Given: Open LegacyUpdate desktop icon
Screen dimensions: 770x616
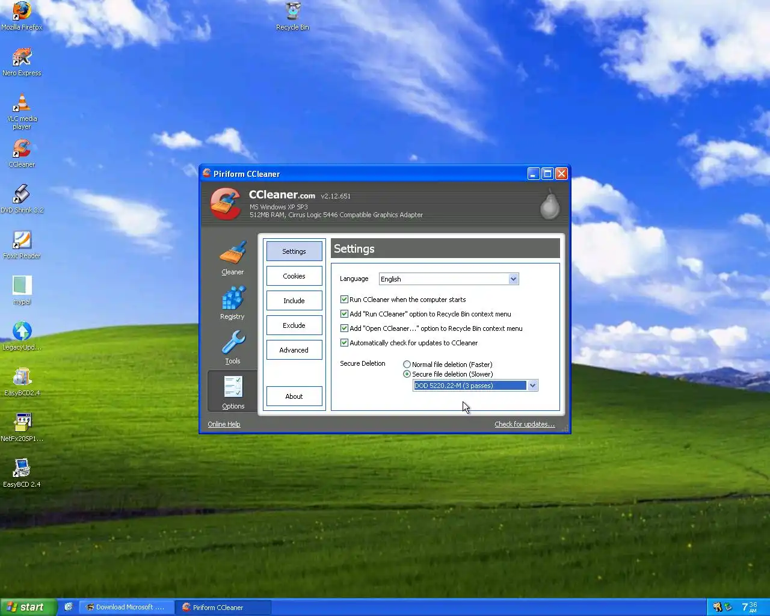Looking at the screenshot, I should click(x=22, y=336).
